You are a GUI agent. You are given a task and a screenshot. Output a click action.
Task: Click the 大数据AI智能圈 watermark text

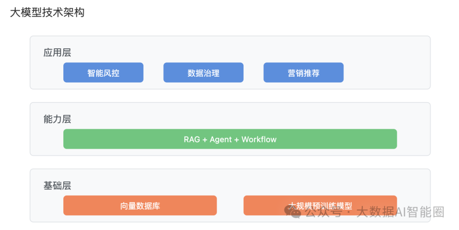pyautogui.click(x=400, y=212)
